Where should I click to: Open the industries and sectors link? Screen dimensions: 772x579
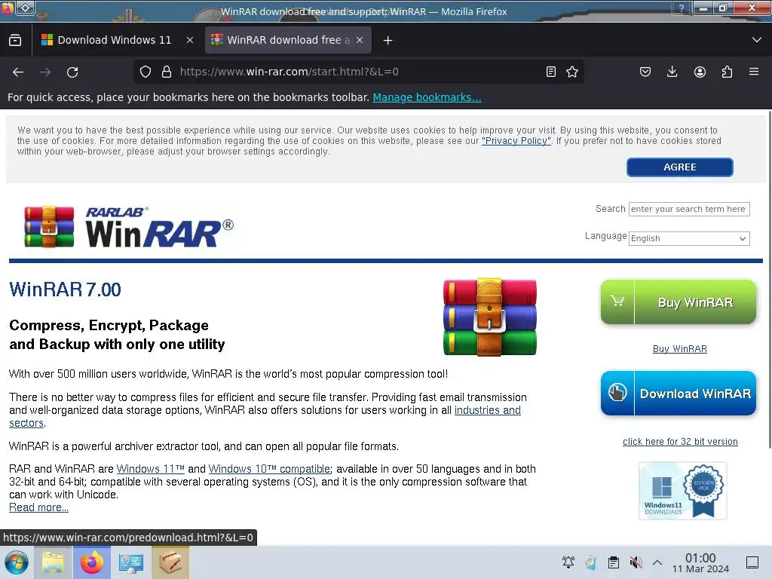pyautogui.click(x=488, y=410)
